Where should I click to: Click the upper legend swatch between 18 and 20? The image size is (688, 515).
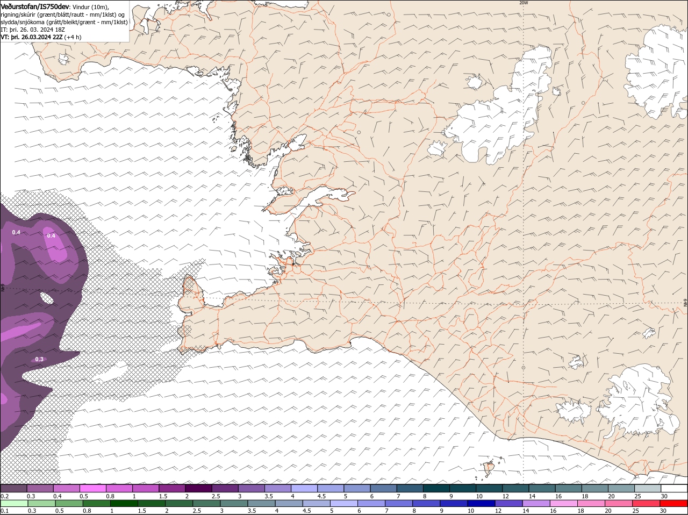[x=594, y=488]
